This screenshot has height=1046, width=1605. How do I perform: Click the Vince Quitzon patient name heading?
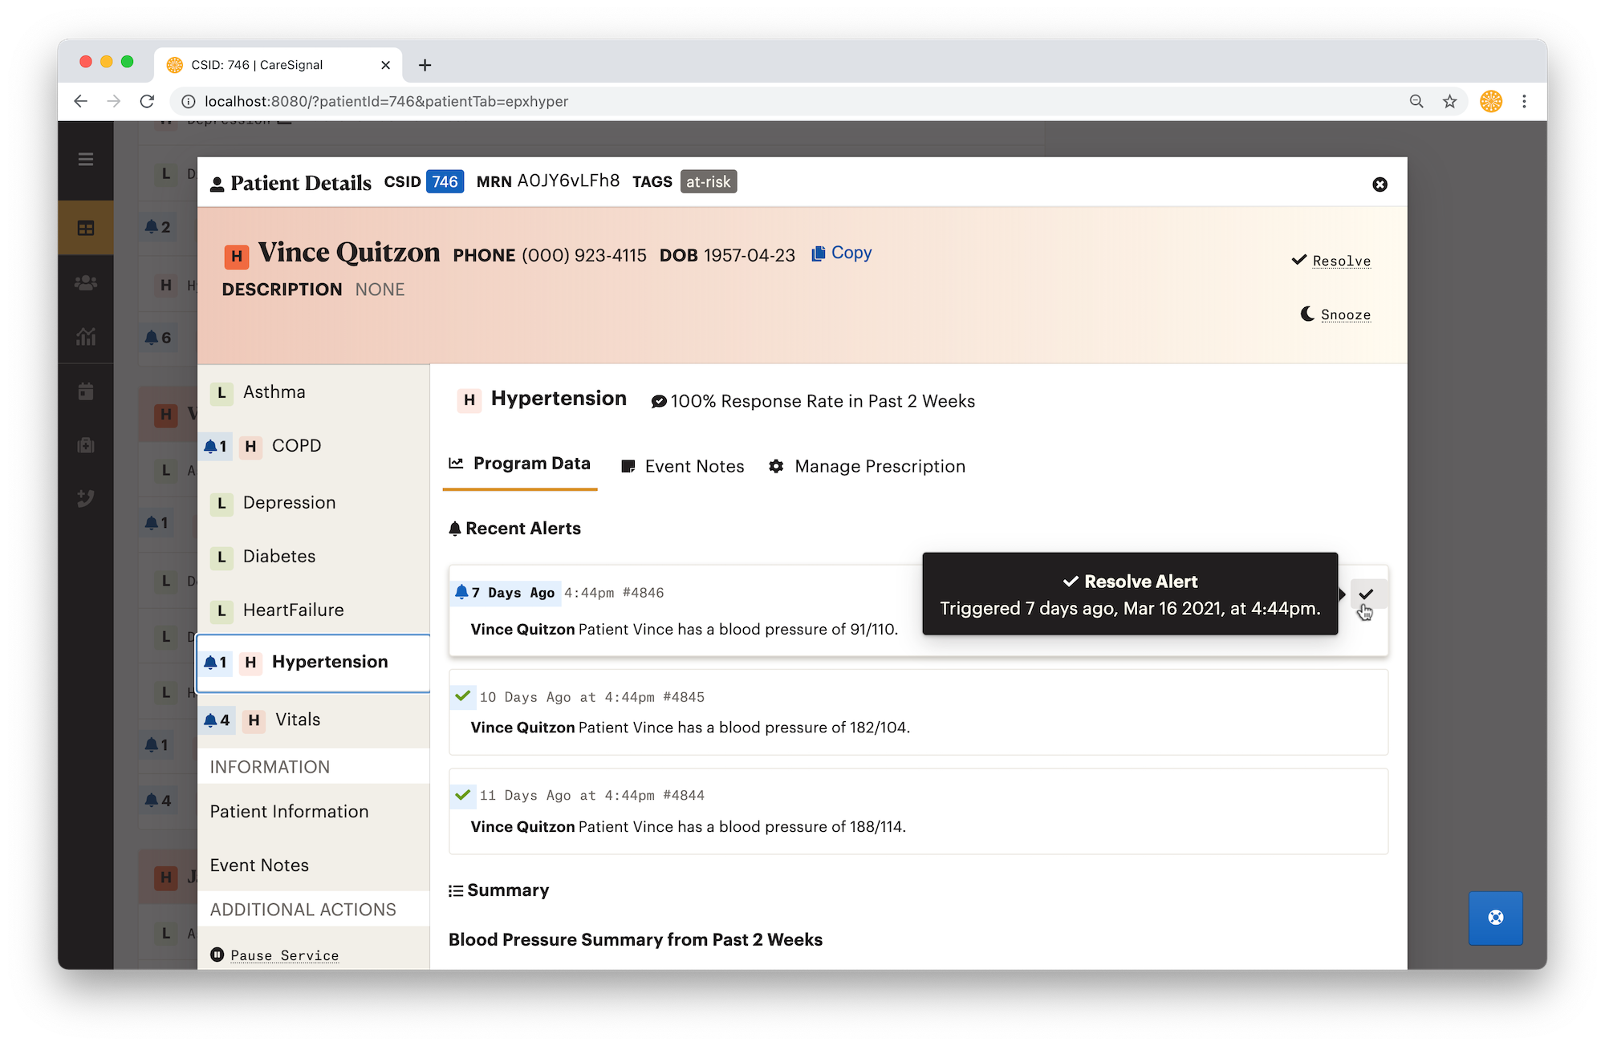point(349,253)
